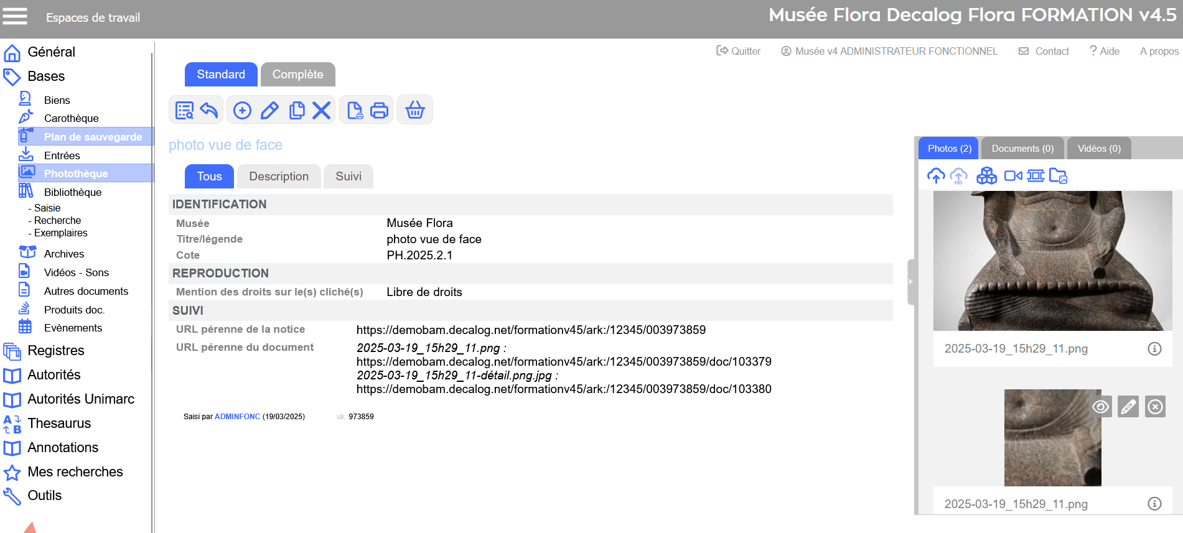Open the hamburger main menu
This screenshot has height=533, width=1183.
point(15,17)
